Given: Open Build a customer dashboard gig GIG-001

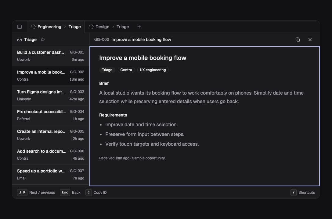Looking at the screenshot, I should (51, 56).
